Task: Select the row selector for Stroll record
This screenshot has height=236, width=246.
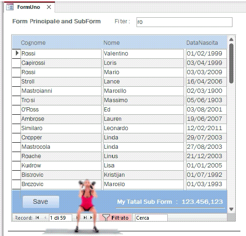Action: (16, 82)
